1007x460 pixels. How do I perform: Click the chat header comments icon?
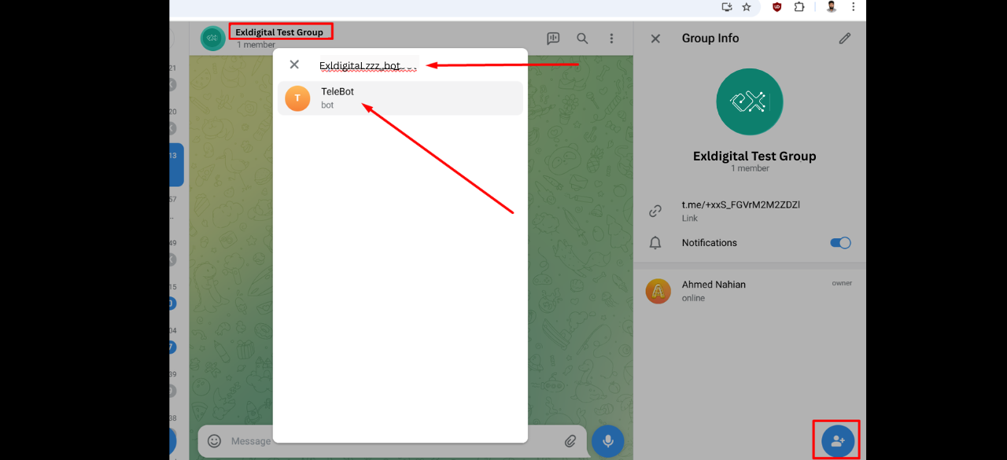click(x=553, y=38)
